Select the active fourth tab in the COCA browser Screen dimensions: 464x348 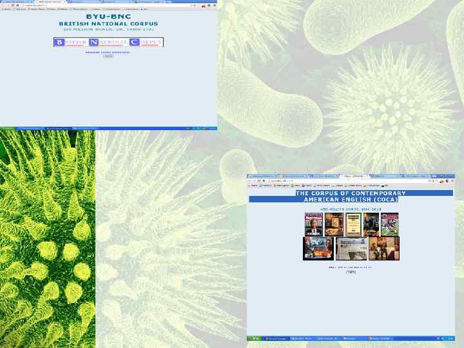click(x=355, y=176)
